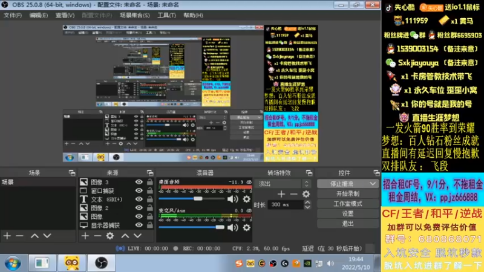Lock the 文本 (GDI+) source
The image size is (484, 272).
tap(149, 199)
